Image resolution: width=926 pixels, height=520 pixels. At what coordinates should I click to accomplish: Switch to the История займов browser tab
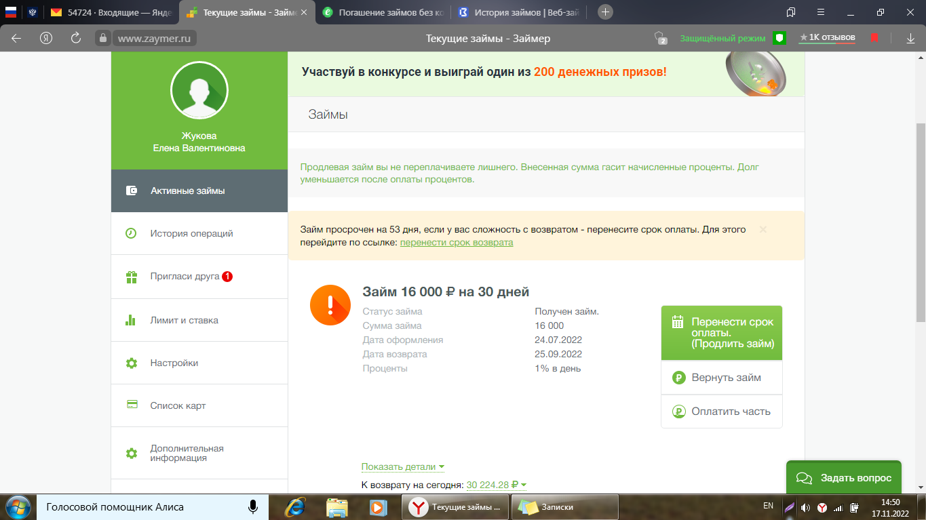518,12
